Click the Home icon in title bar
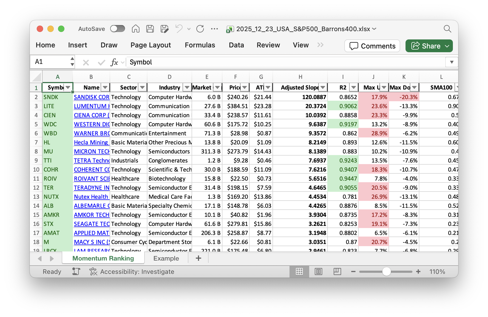 tap(136, 29)
